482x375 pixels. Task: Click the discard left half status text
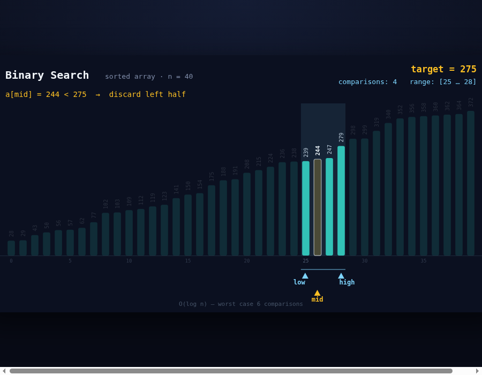(x=147, y=94)
